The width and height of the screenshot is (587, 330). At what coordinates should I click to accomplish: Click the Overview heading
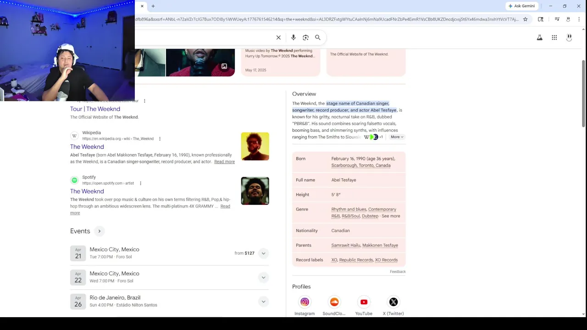tap(304, 94)
